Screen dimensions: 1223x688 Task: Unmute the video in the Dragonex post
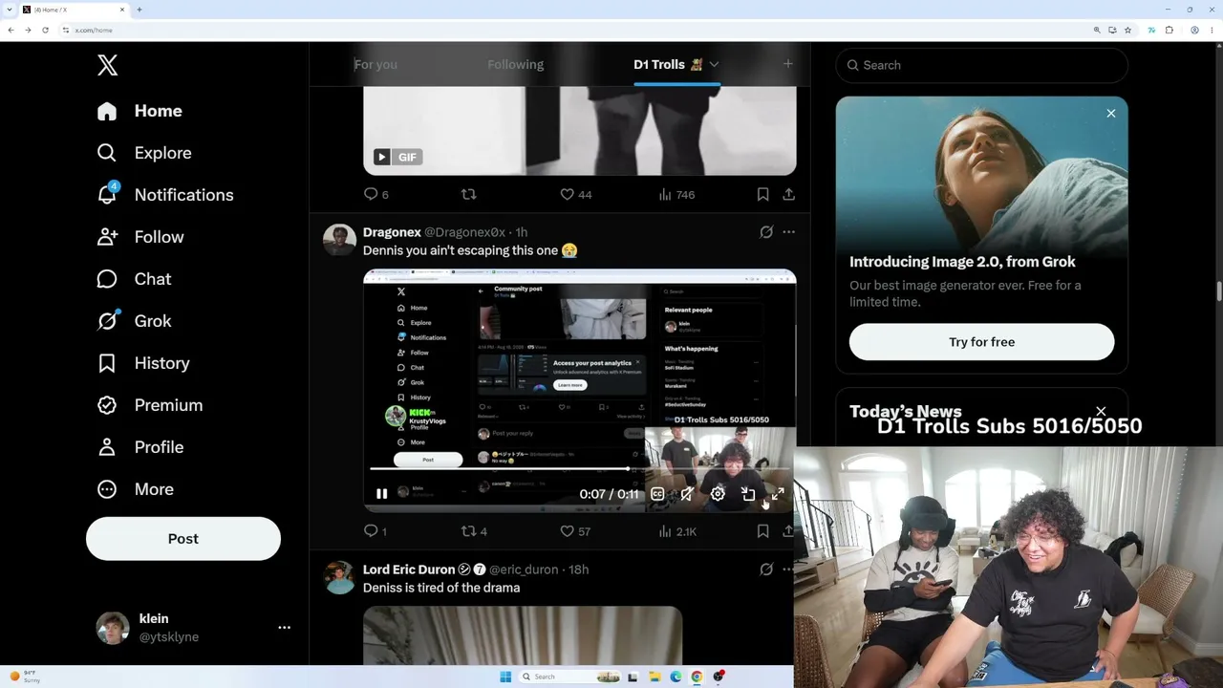coord(687,494)
